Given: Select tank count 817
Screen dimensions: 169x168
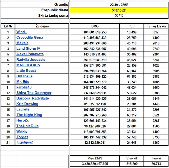Looking at the screenshot, I should click(156, 32).
